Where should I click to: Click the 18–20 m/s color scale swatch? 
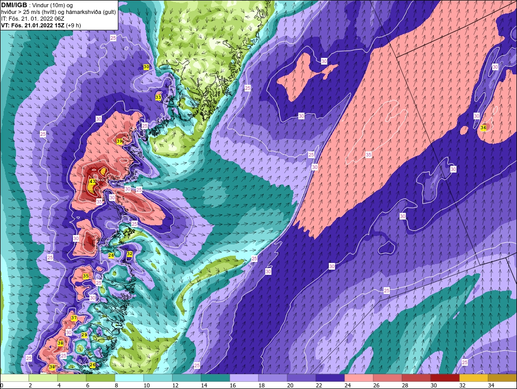point(272,378)
